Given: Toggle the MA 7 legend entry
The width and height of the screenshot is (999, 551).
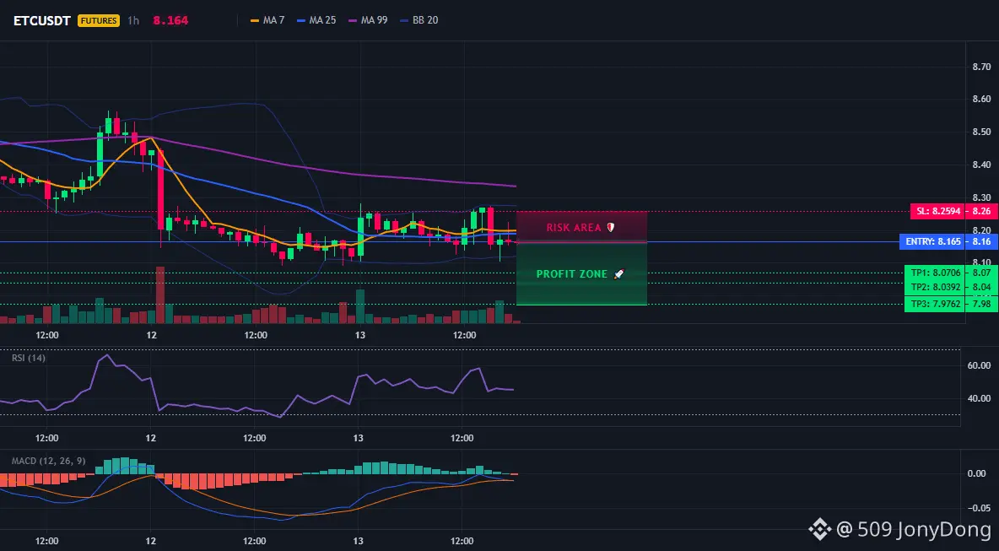Looking at the screenshot, I should coord(267,20).
